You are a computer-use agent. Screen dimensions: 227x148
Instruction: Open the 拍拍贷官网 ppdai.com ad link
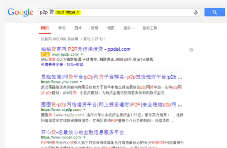pos(86,49)
